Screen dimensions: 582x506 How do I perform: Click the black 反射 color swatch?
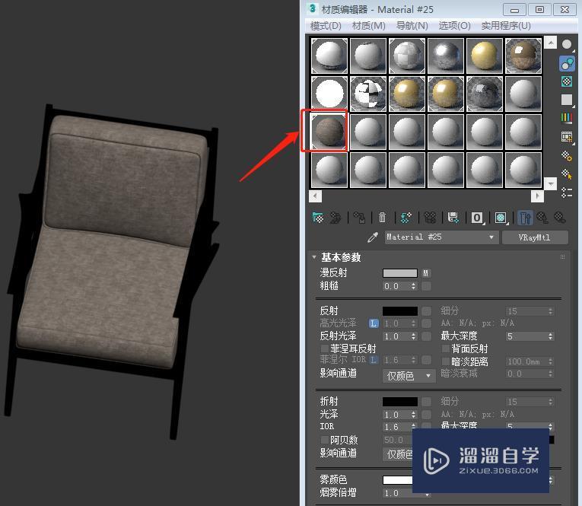point(400,311)
